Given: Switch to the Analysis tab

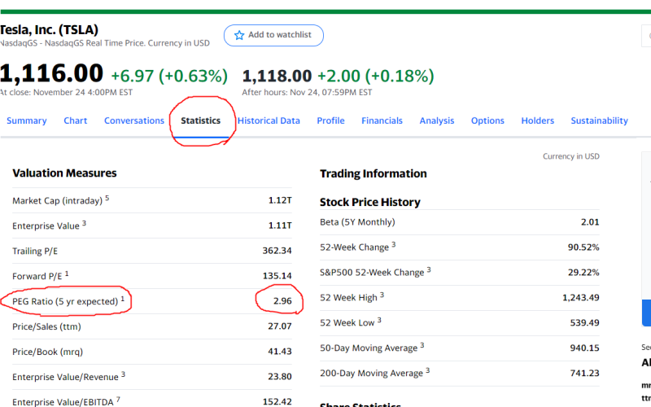Looking at the screenshot, I should click(437, 120).
